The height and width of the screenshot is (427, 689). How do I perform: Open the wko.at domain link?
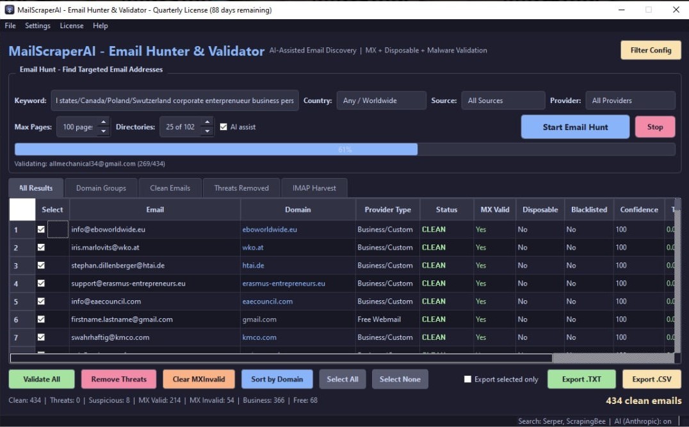click(x=253, y=247)
